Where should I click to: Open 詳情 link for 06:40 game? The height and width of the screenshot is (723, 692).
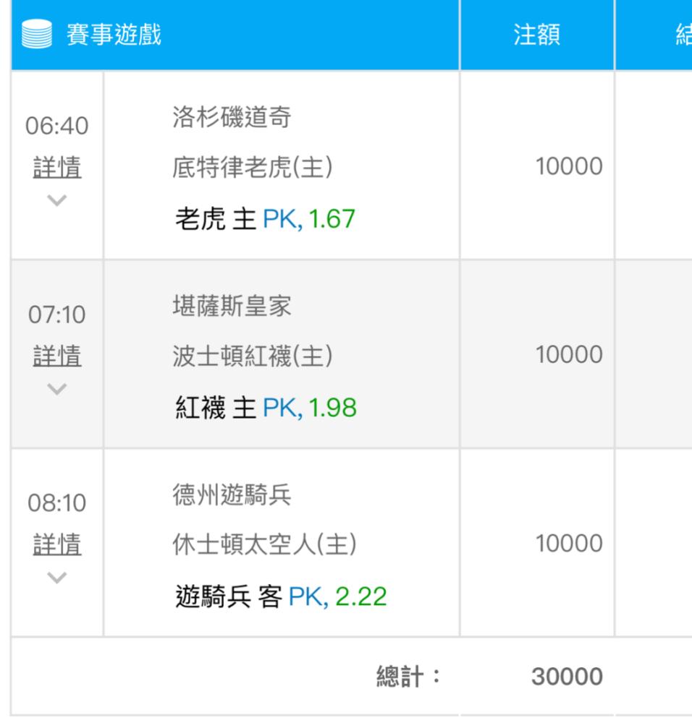click(57, 167)
